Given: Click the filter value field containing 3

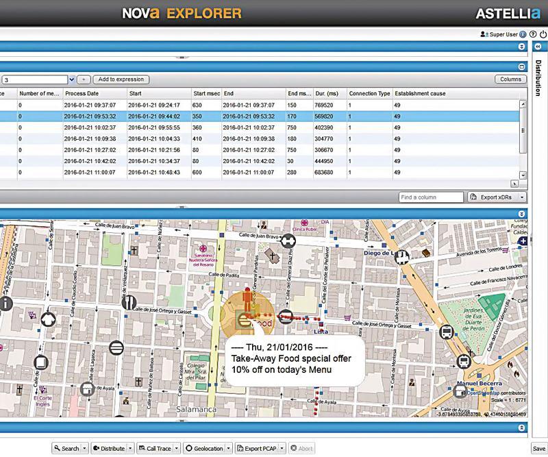Looking at the screenshot, I should tap(35, 79).
